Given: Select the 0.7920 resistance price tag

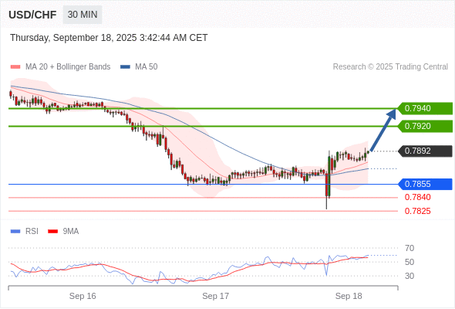Looking at the screenshot, I should coord(425,126).
